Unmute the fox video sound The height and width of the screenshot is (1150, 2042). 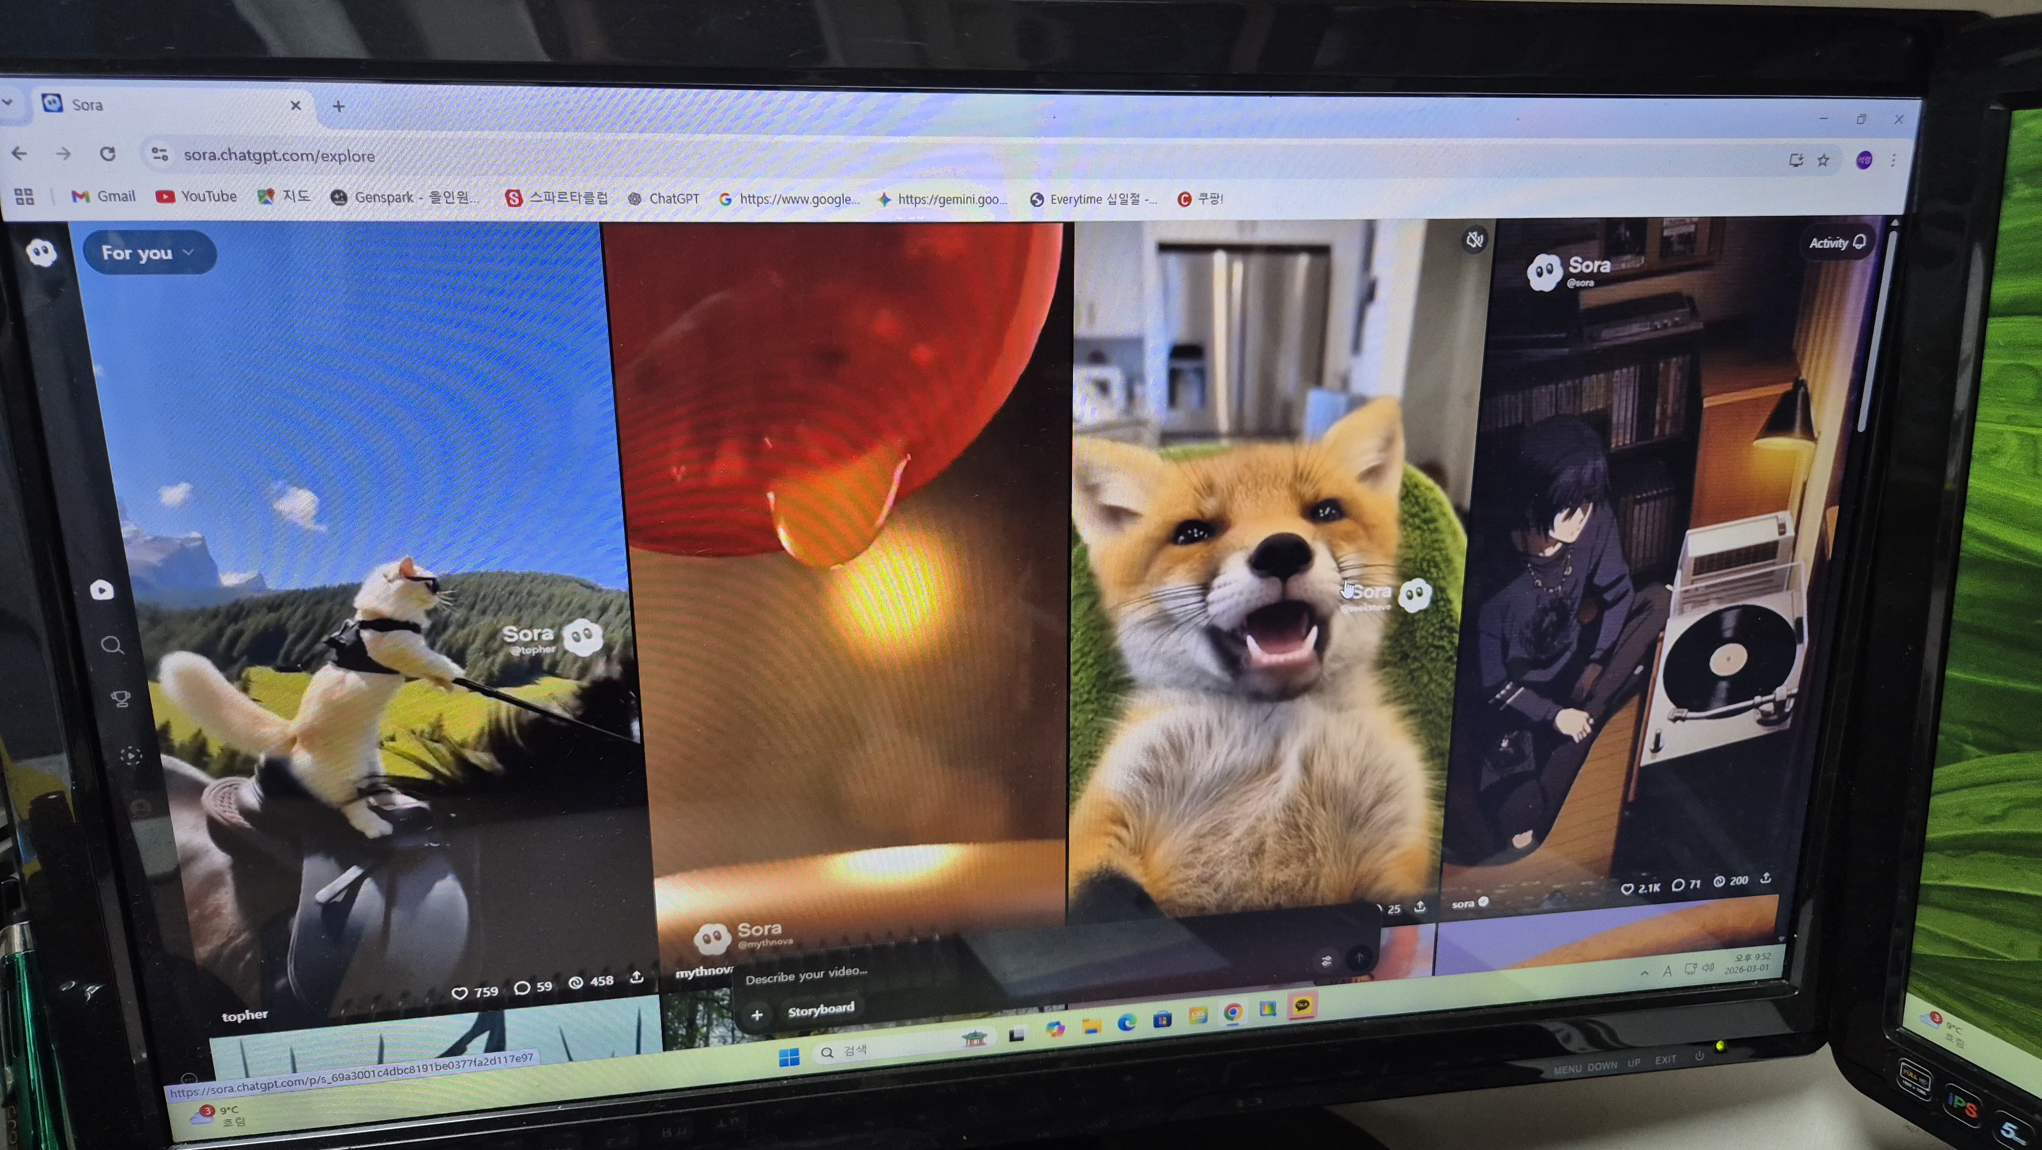(x=1474, y=238)
